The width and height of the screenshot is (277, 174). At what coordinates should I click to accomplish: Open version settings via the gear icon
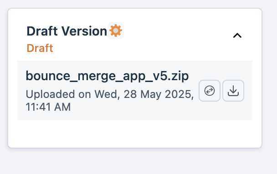coord(116,31)
